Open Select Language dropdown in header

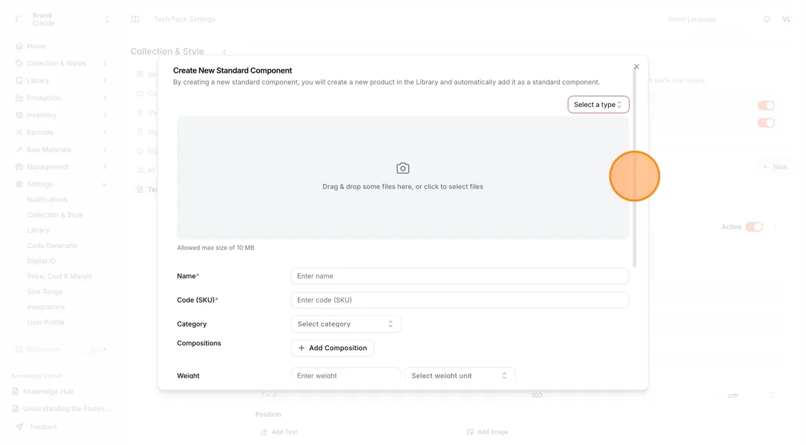(x=692, y=19)
